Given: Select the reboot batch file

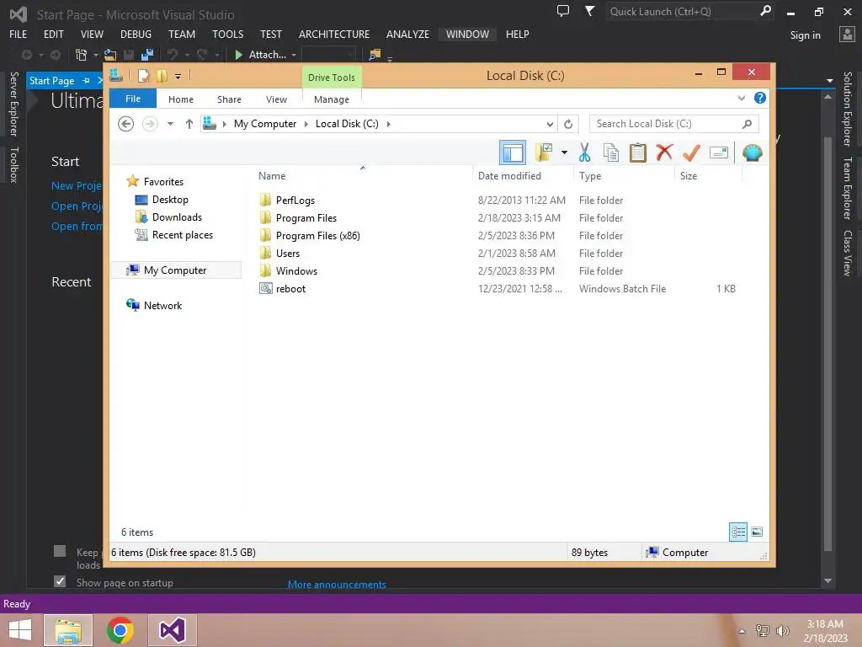Looking at the screenshot, I should tap(290, 289).
